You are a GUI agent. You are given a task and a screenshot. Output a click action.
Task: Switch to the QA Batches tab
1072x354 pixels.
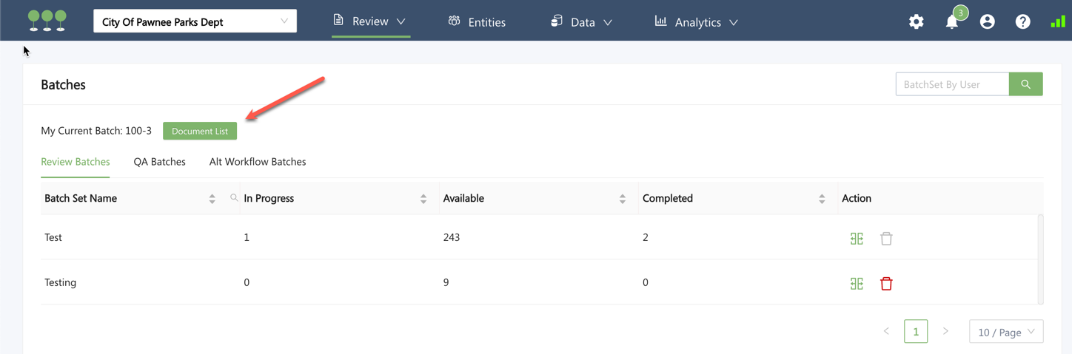click(x=159, y=162)
